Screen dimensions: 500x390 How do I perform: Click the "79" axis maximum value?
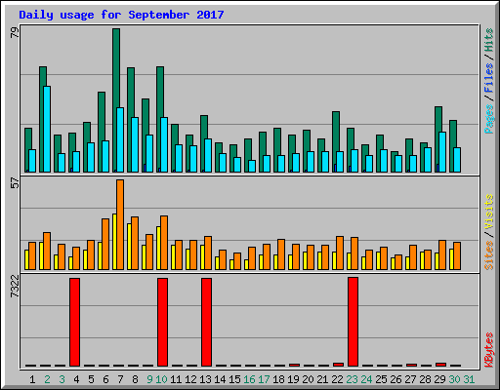click(15, 32)
